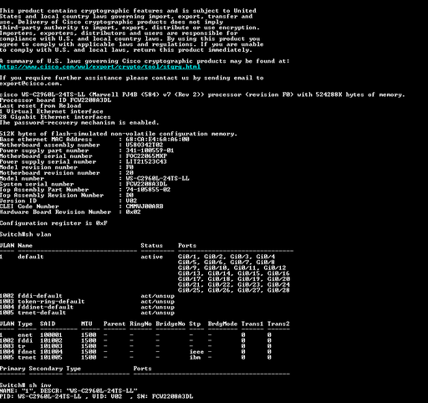Image resolution: width=428 pixels, height=403 pixels.
Task: Click the CLEI Code Number value
Action: pos(145,207)
